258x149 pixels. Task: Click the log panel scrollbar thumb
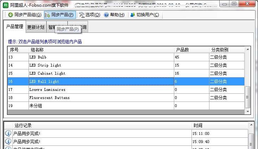click(251, 142)
